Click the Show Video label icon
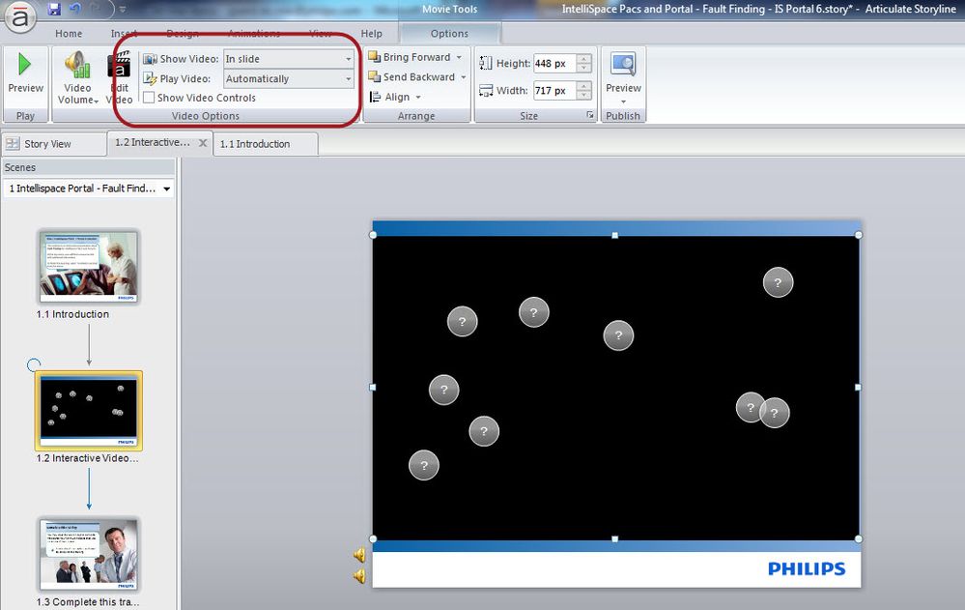 click(150, 59)
